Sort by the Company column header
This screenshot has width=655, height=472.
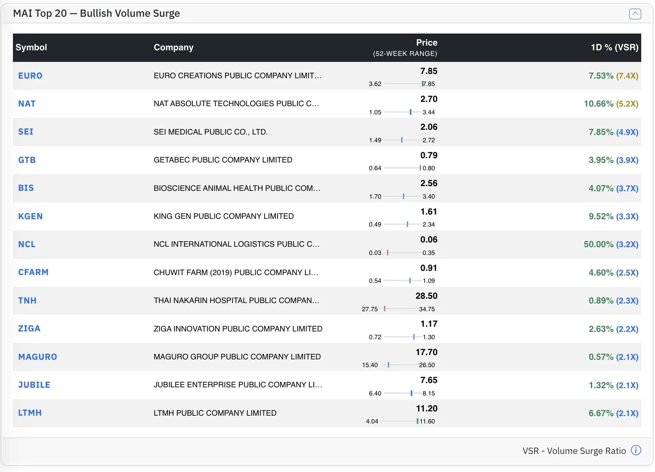tap(173, 47)
